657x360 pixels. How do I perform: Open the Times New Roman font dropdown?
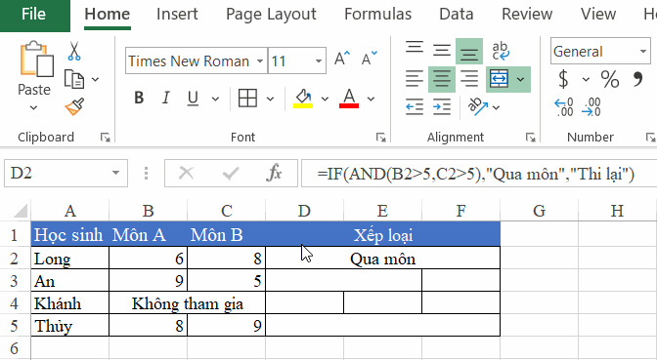[260, 61]
